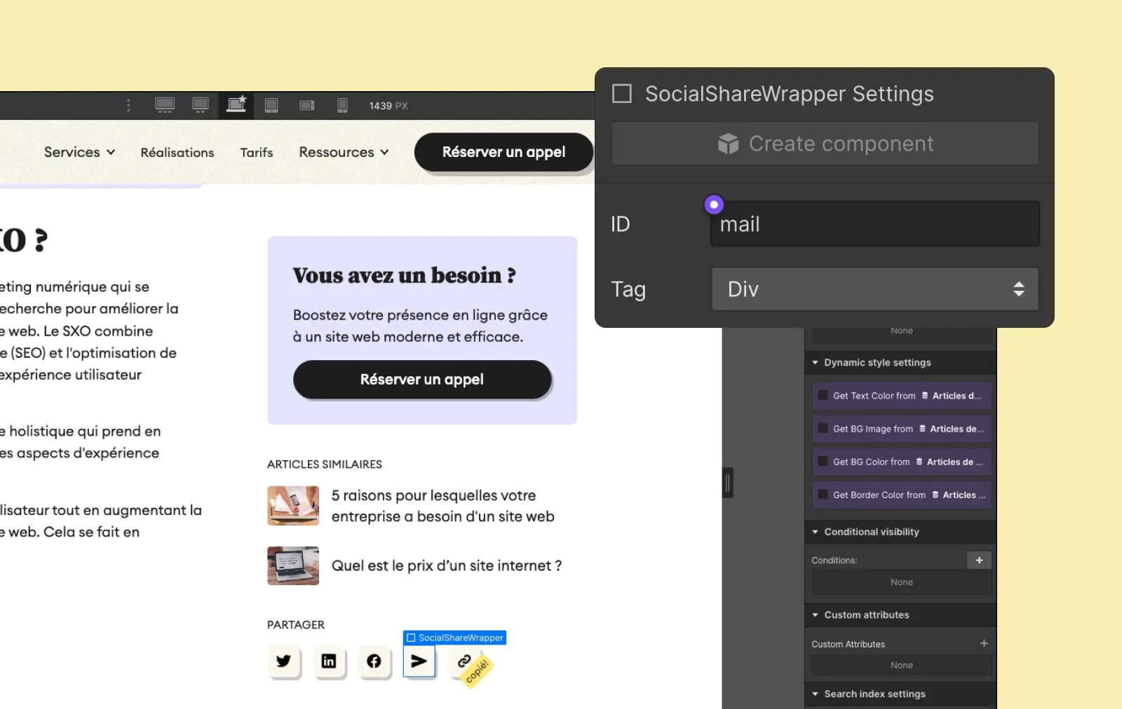Open article '5 raisons pour lesquelles votre entreprise'
This screenshot has height=709, width=1122.
coord(442,506)
